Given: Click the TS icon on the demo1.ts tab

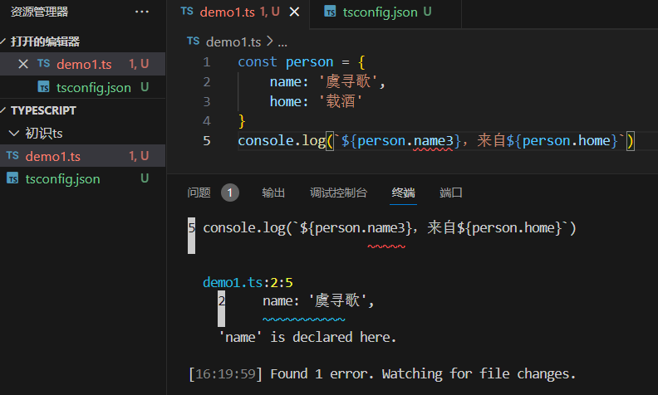Looking at the screenshot, I should tap(187, 12).
